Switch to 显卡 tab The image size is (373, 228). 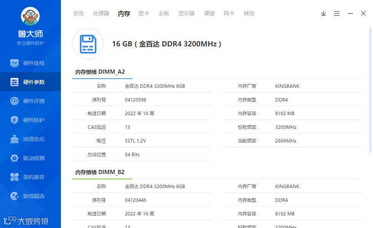click(144, 14)
